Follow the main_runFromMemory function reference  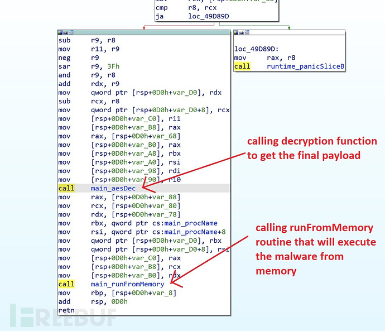click(127, 284)
